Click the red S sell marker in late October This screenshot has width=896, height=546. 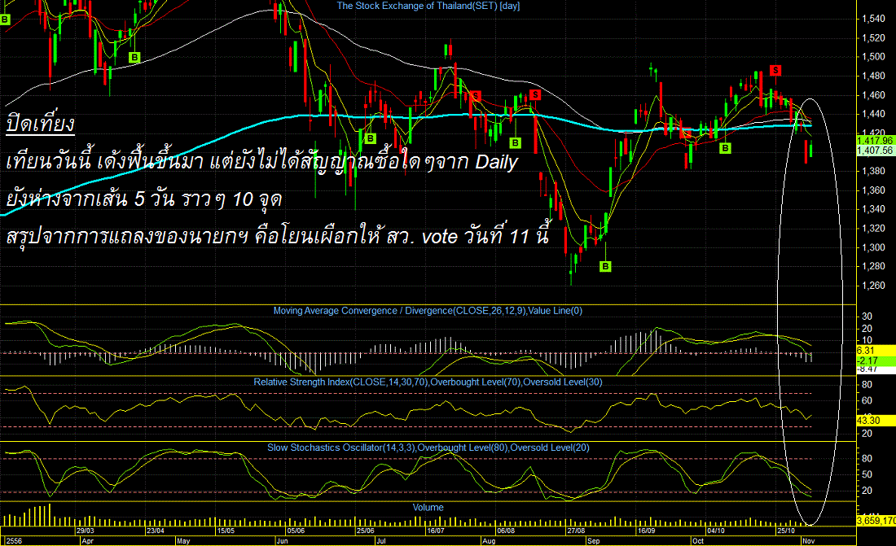[775, 70]
